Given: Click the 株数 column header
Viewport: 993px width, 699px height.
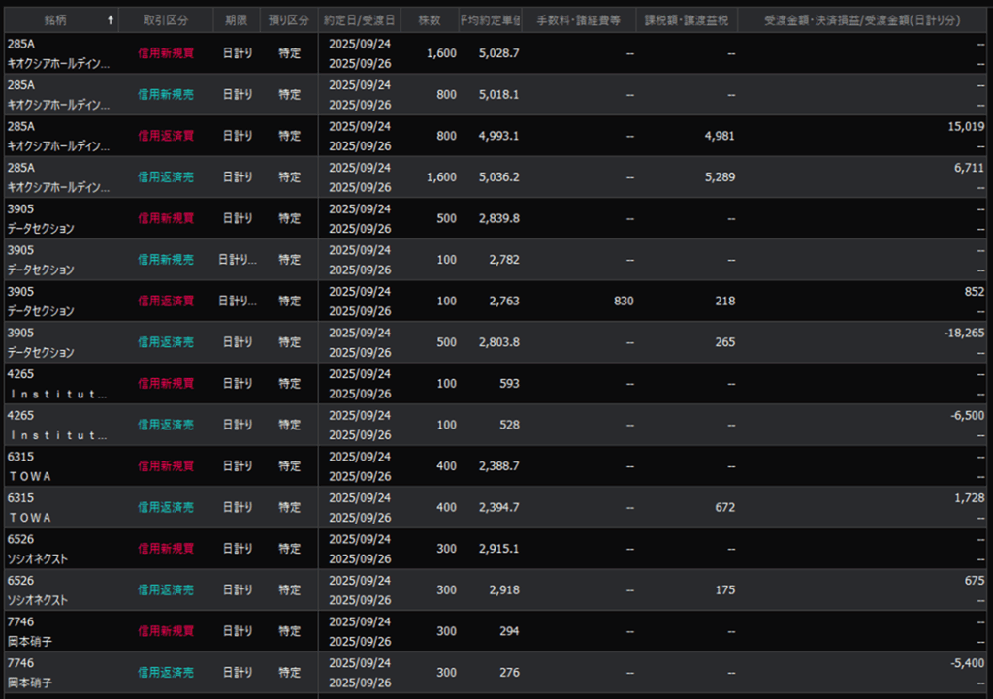Looking at the screenshot, I should coord(429,19).
